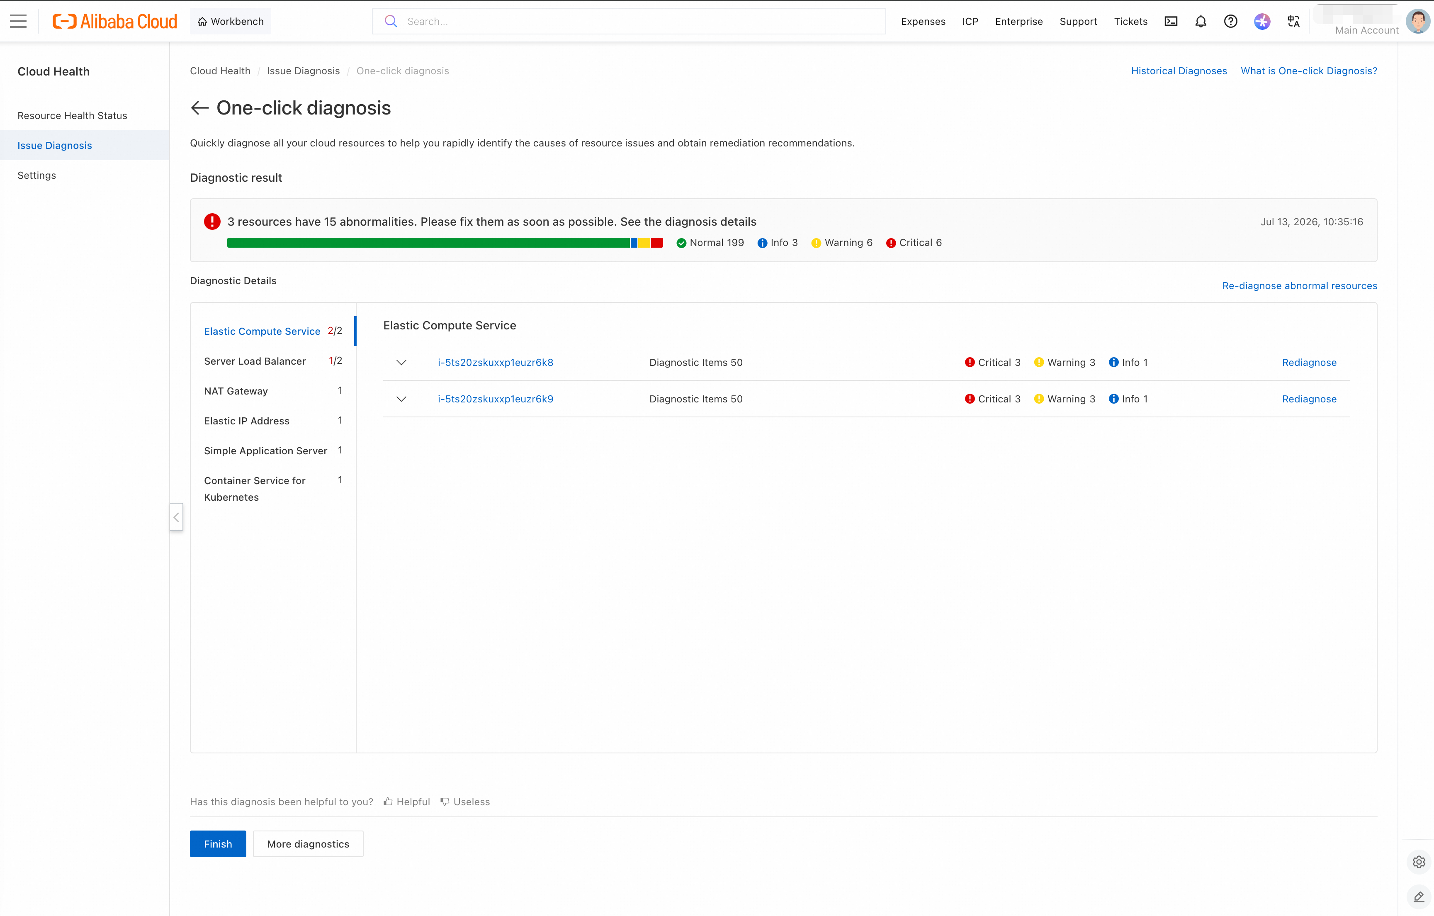Viewport: 1434px width, 916px height.
Task: Click the Finish button
Action: 218,843
